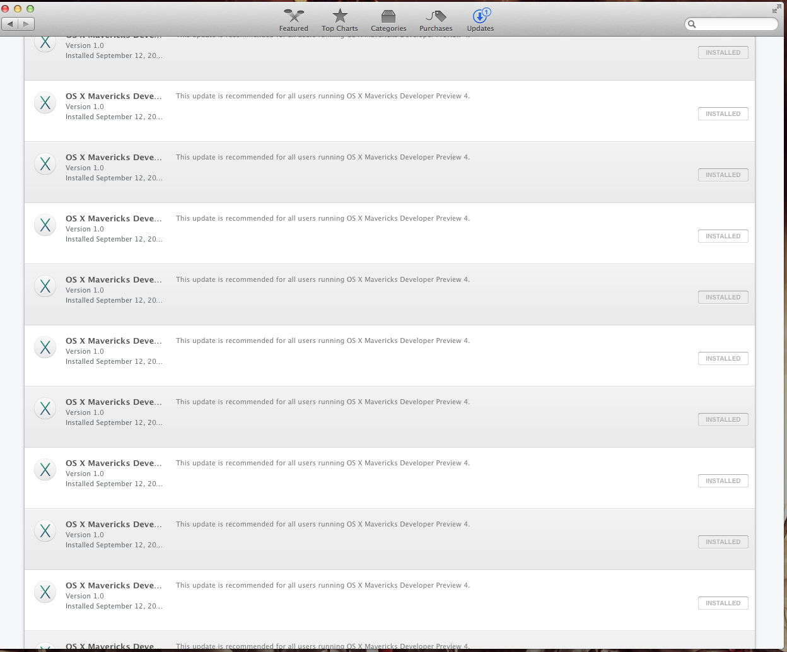This screenshot has width=787, height=652.
Task: Click inside the App Store search field
Action: [732, 24]
